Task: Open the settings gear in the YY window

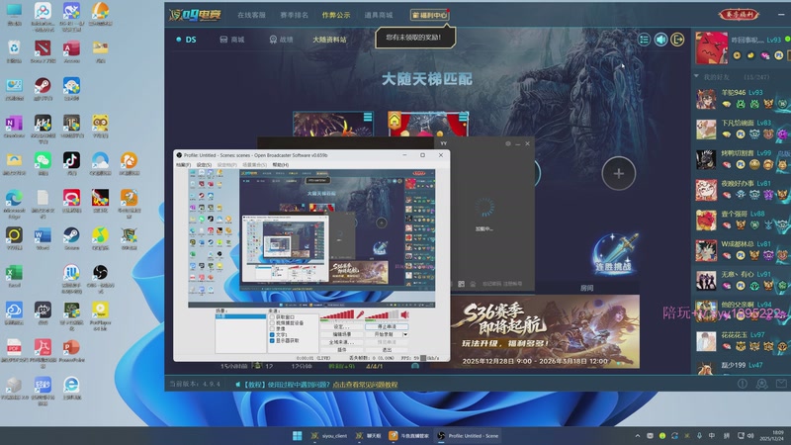Action: (508, 143)
